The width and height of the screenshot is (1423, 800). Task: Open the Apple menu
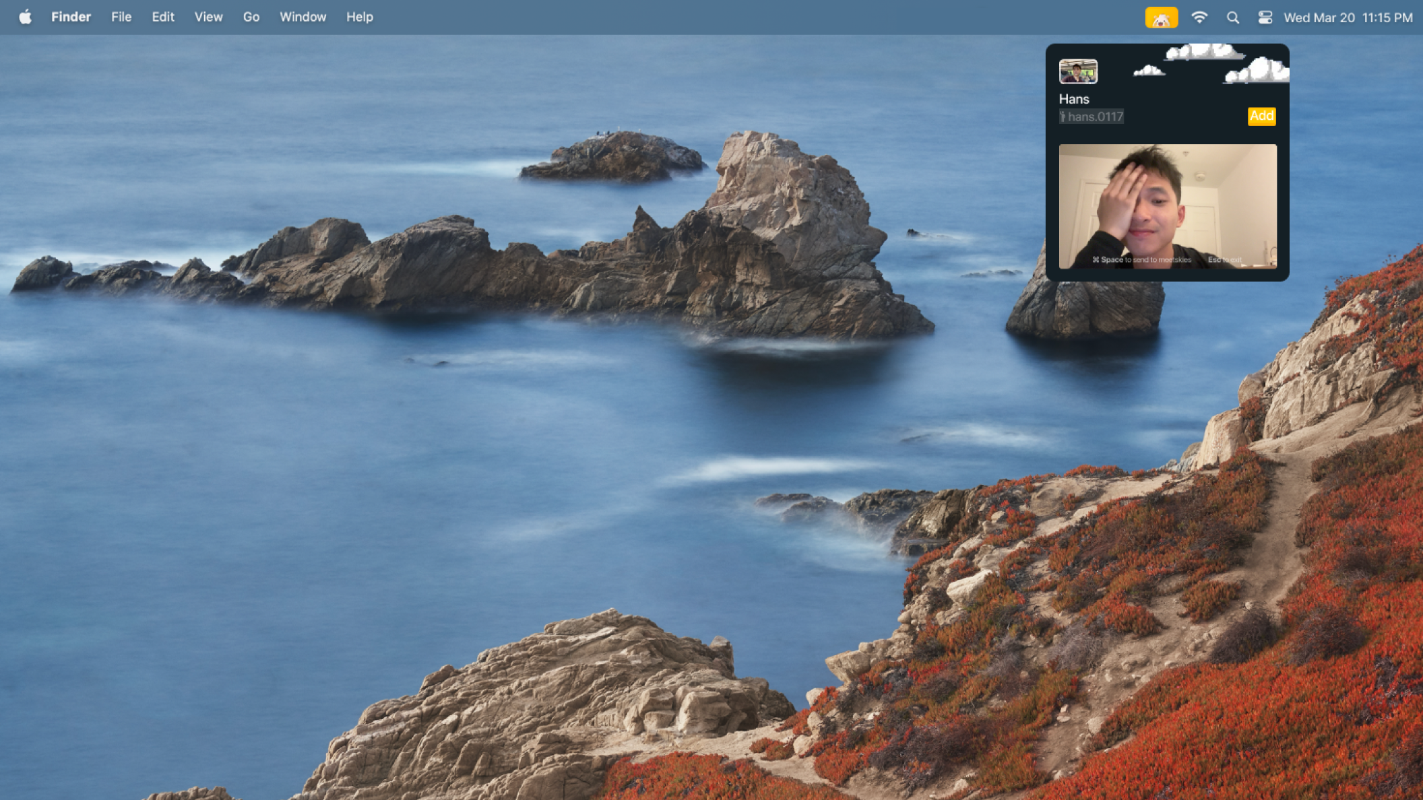tap(25, 17)
